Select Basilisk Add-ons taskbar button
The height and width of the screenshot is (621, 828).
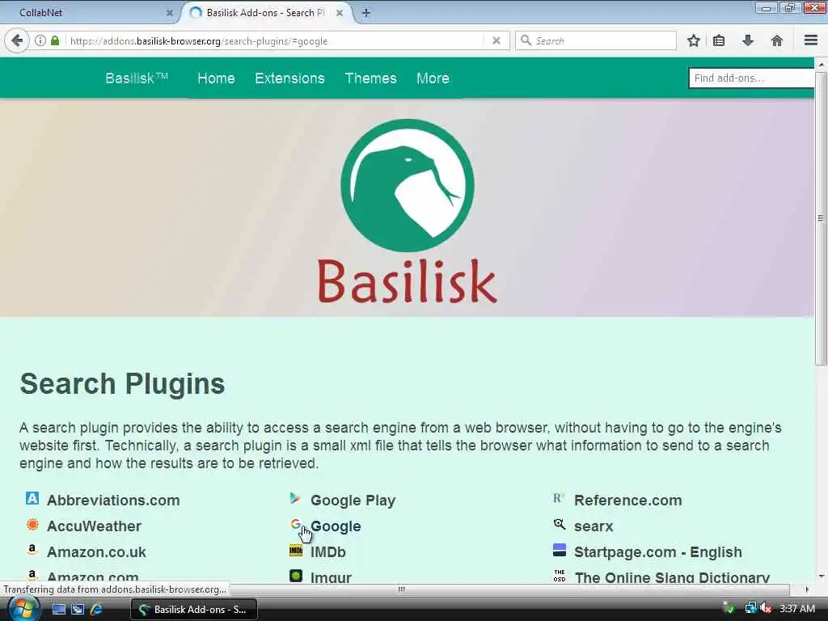coord(194,610)
